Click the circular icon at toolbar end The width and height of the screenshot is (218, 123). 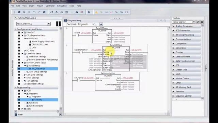(x=126, y=12)
